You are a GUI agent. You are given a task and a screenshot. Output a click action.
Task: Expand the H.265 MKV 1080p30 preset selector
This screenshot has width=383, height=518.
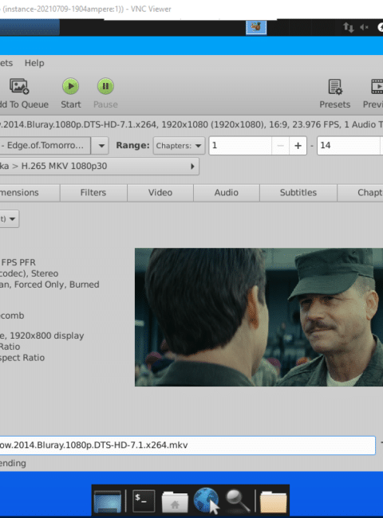(x=99, y=167)
